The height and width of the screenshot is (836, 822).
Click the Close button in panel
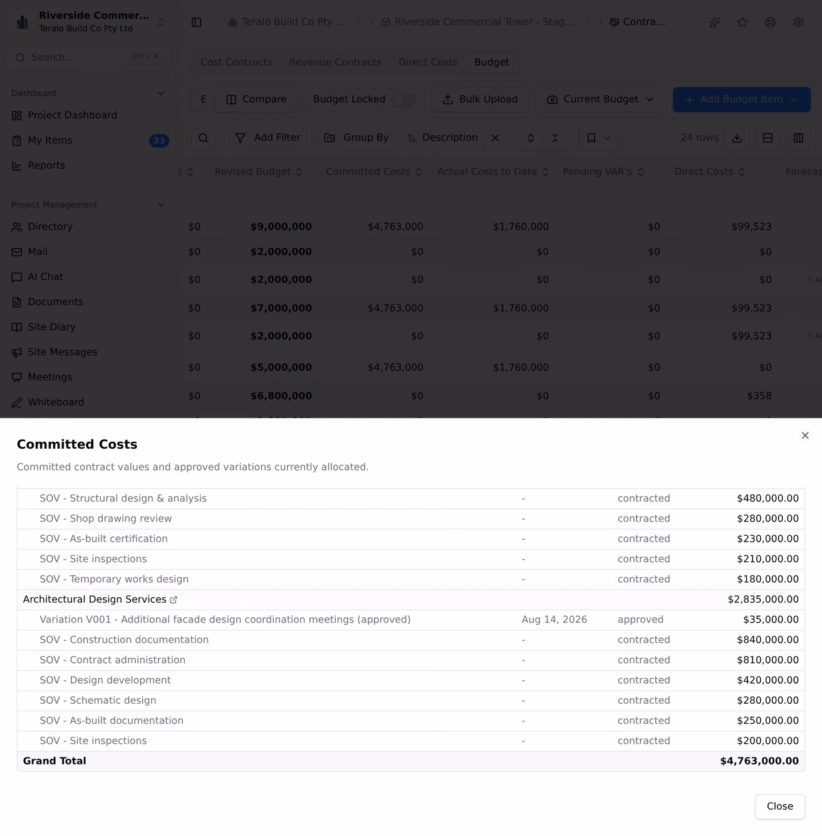[x=780, y=807]
